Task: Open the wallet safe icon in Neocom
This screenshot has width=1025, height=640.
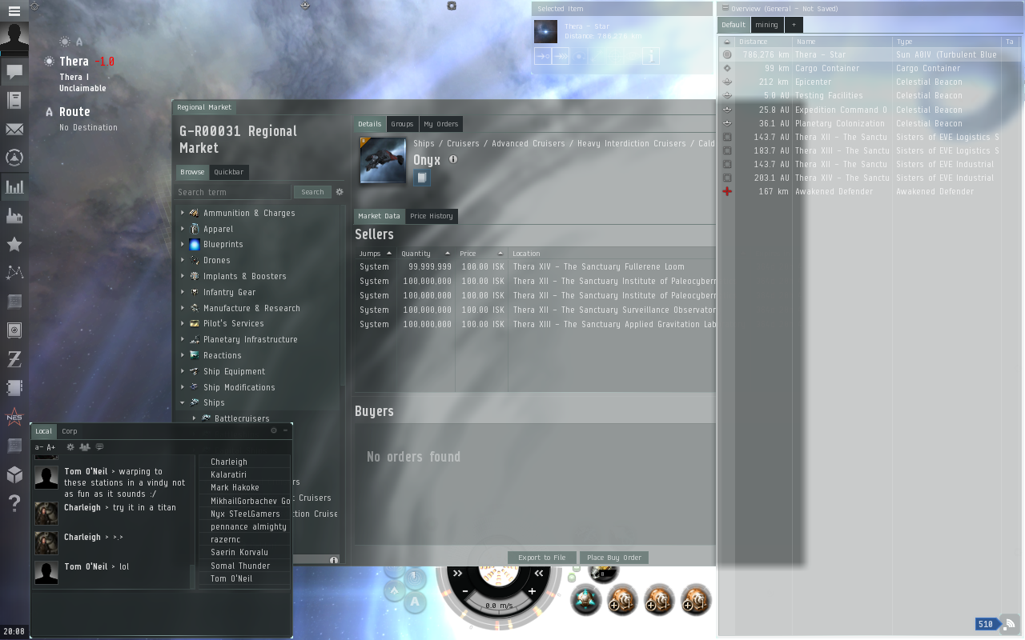Action: tap(14, 330)
